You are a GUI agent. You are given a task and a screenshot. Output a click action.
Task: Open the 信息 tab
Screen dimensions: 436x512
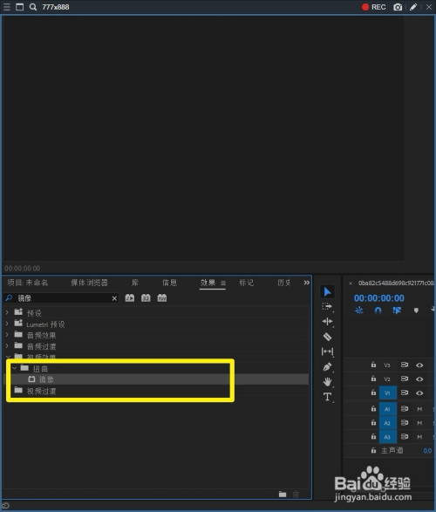pos(169,283)
